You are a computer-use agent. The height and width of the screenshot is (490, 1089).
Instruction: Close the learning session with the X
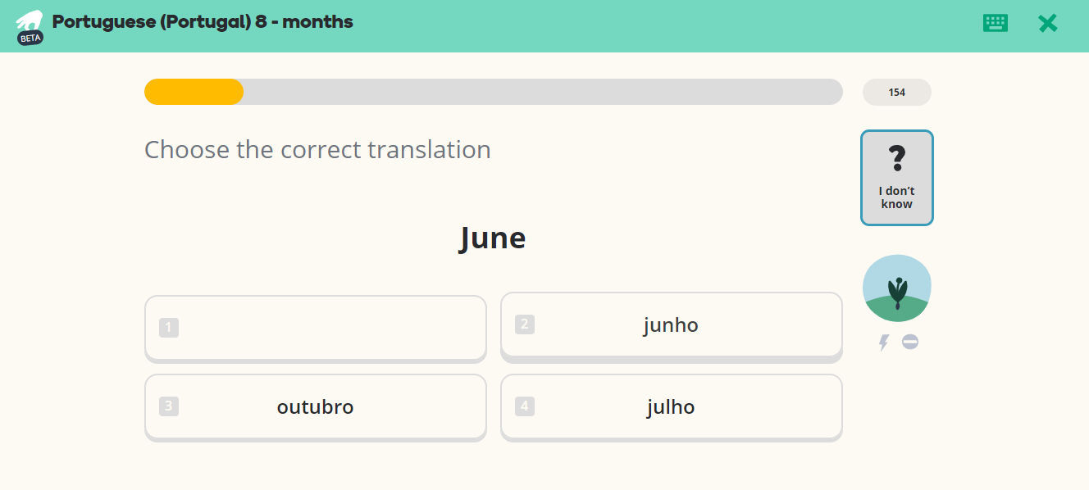point(1048,23)
